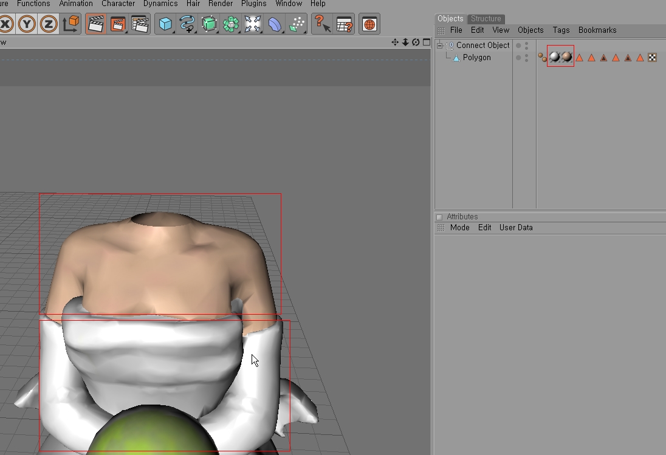Click the Array modeling object icon
The height and width of the screenshot is (455, 666).
(231, 24)
